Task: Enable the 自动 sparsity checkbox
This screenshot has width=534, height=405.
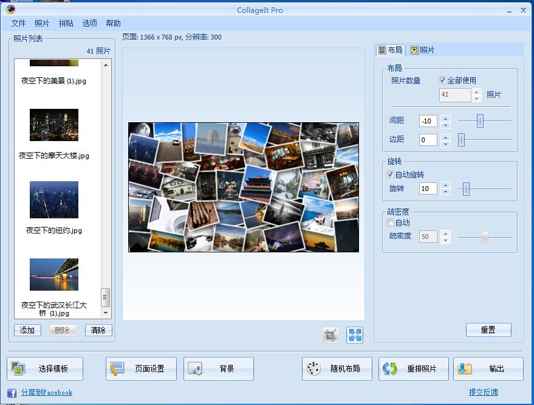Action: coord(391,223)
